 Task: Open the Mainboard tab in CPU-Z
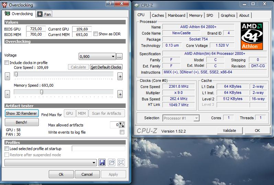[x=176, y=15]
